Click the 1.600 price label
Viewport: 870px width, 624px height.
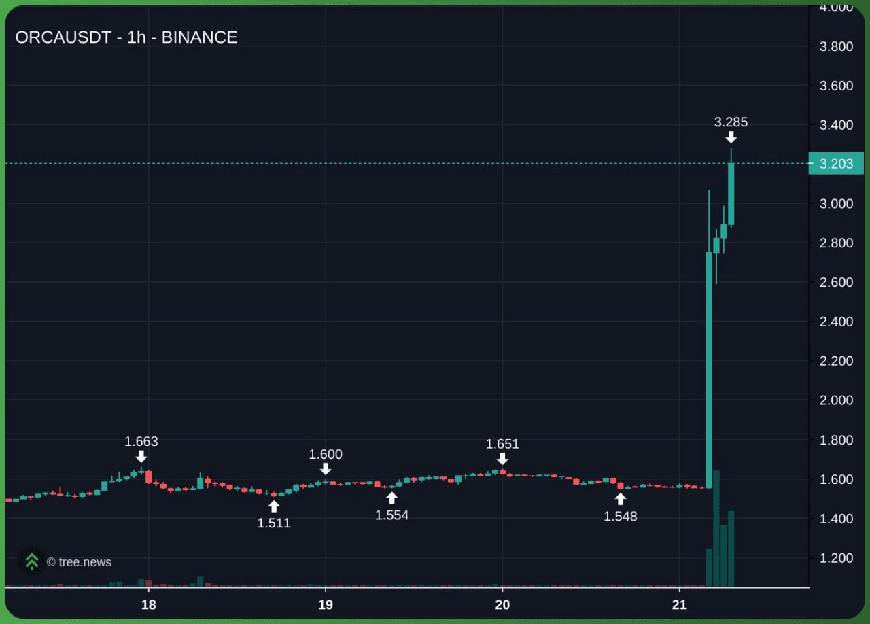(326, 455)
